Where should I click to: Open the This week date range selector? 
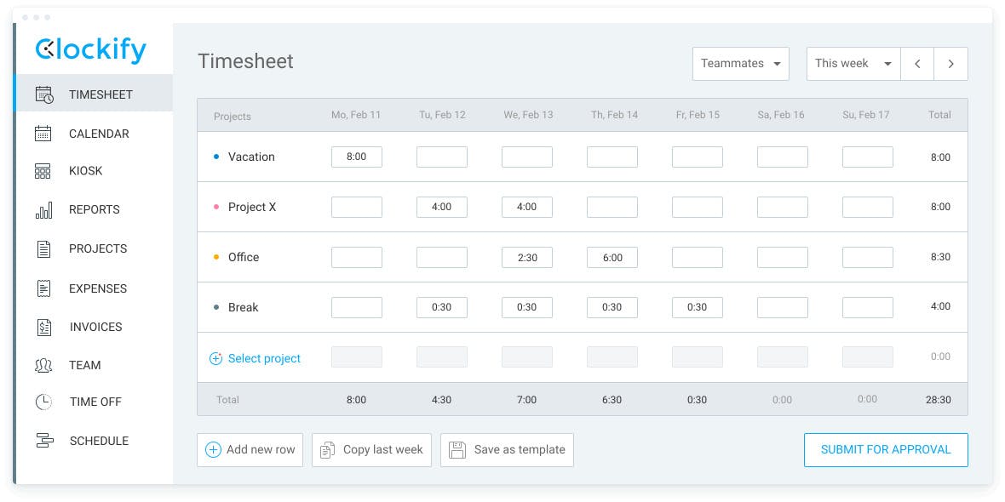click(852, 63)
